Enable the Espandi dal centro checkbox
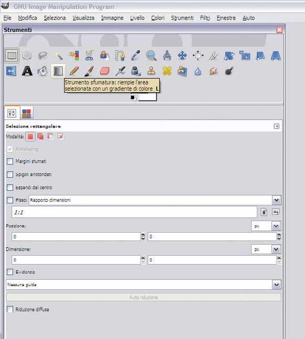 [x=10, y=188]
